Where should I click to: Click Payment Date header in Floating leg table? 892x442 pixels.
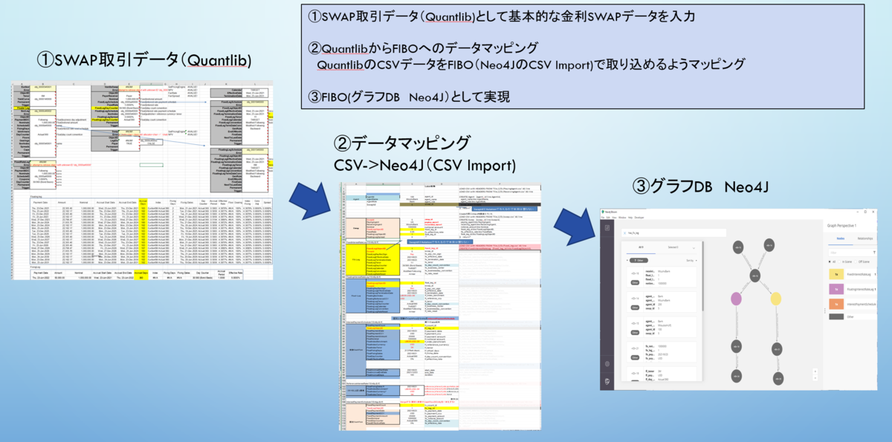40,202
